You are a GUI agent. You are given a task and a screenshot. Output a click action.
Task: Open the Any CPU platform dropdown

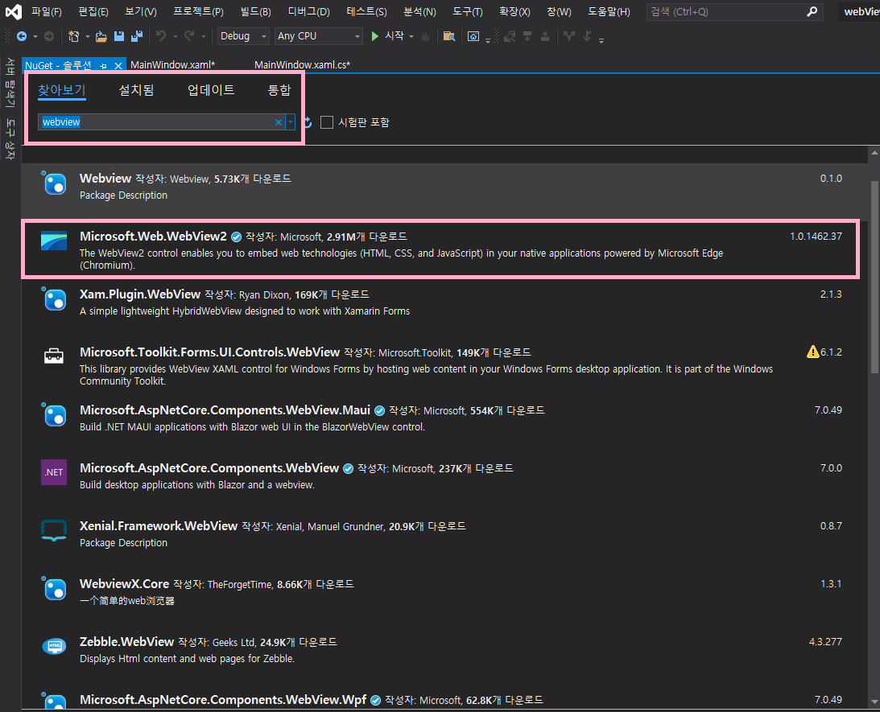[318, 36]
